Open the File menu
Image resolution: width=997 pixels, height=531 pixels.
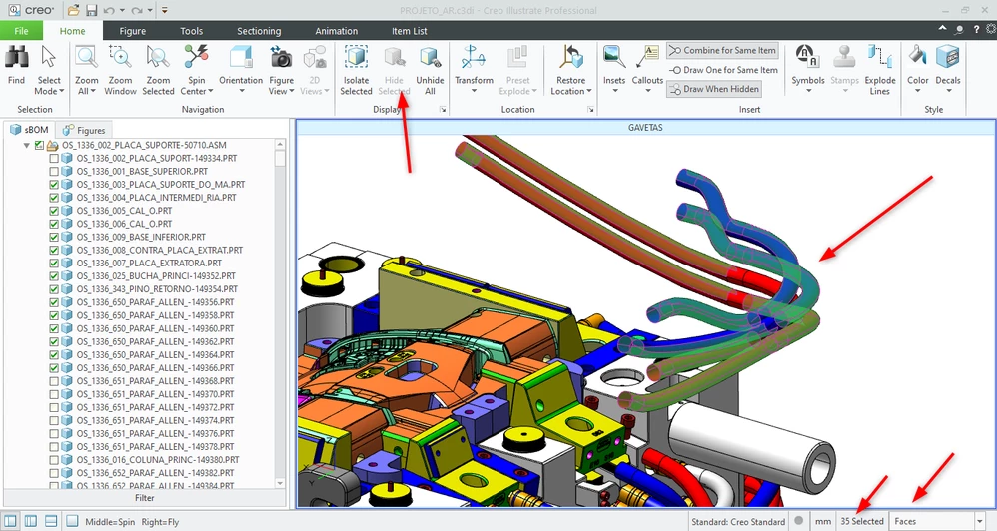[22, 31]
